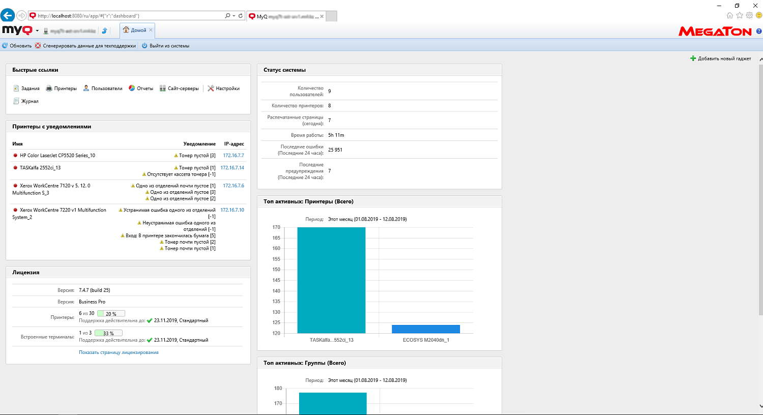The image size is (763, 415).
Task: Open the MyQ main menu dropdown
Action: pyautogui.click(x=37, y=31)
